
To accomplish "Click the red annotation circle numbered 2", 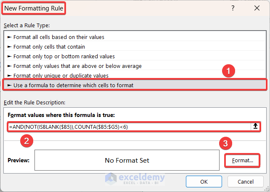I will click(26, 141).
